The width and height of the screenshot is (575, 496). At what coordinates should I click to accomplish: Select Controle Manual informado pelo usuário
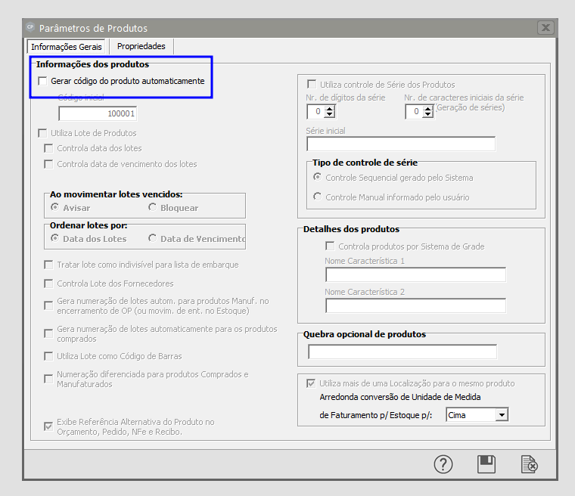coord(318,197)
